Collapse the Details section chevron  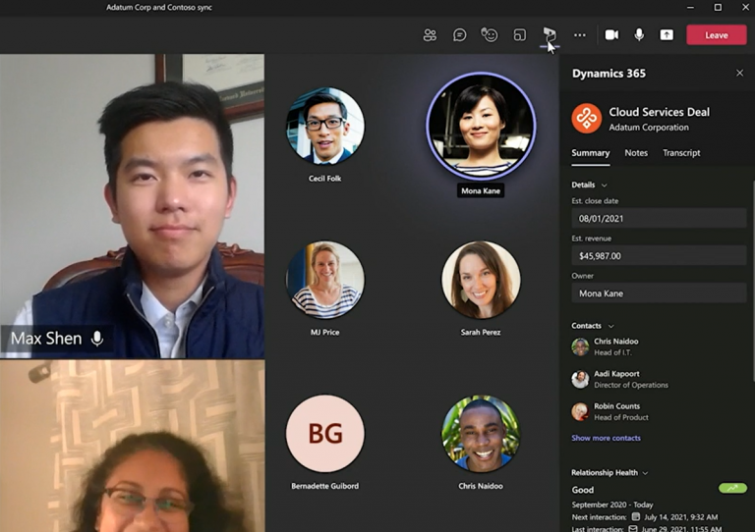[x=604, y=186]
